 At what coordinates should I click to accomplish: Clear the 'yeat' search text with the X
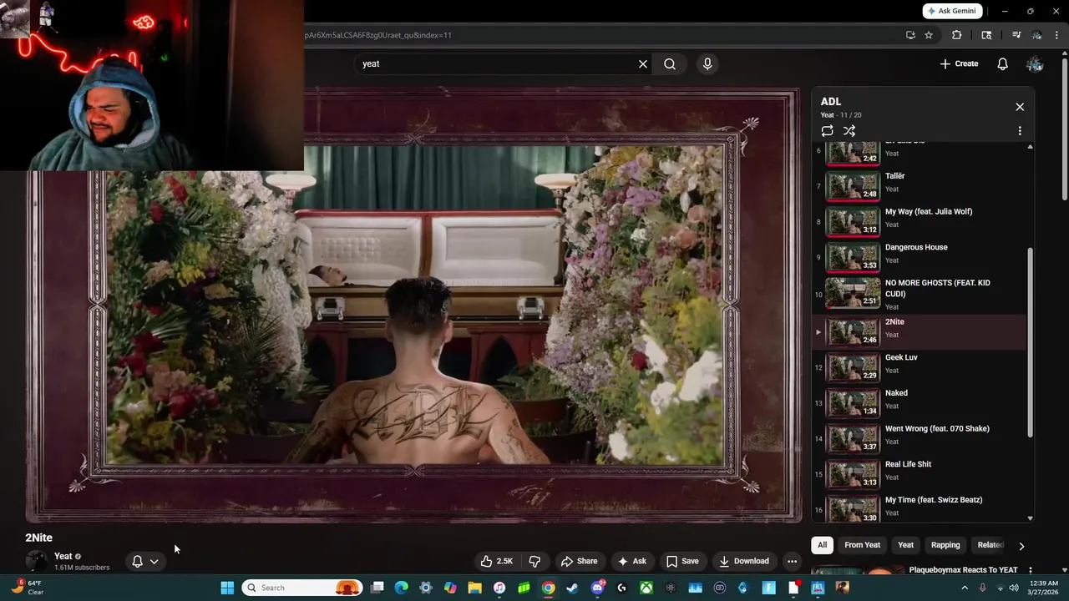pos(643,63)
